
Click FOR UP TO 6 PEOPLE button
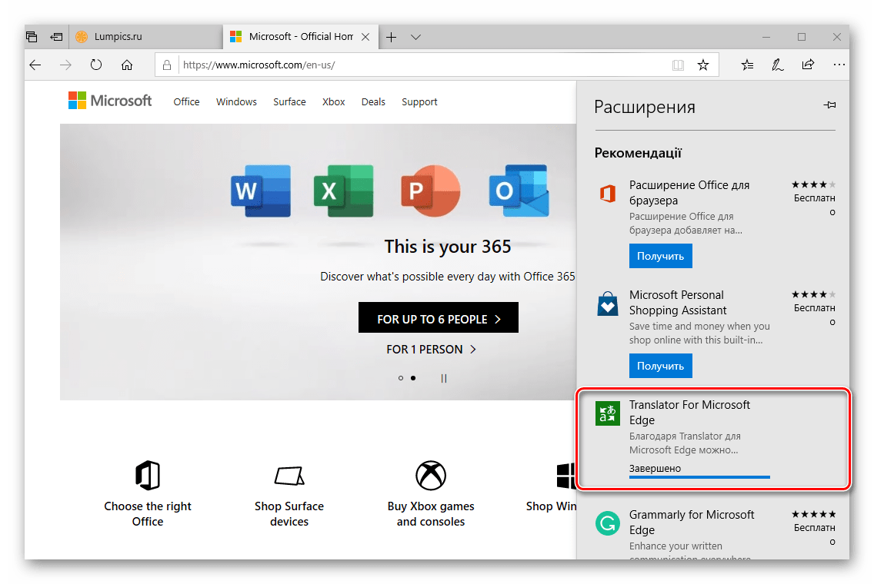tap(438, 318)
